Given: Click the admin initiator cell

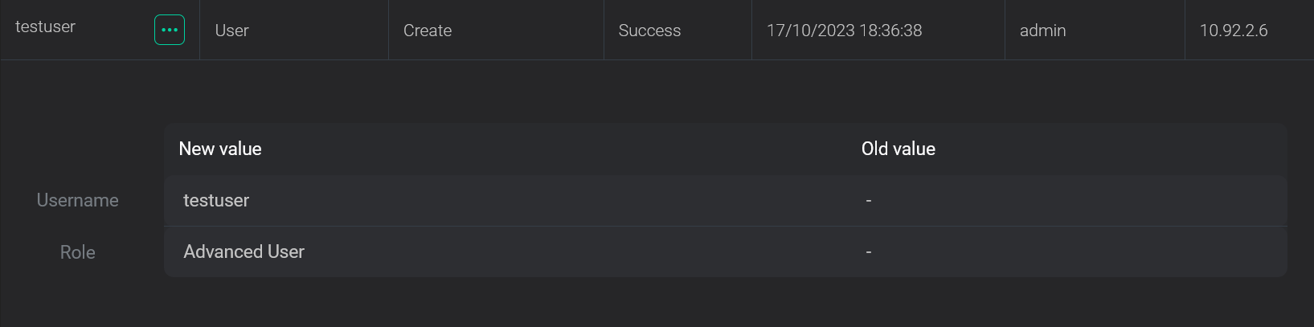Looking at the screenshot, I should pyautogui.click(x=1042, y=31).
